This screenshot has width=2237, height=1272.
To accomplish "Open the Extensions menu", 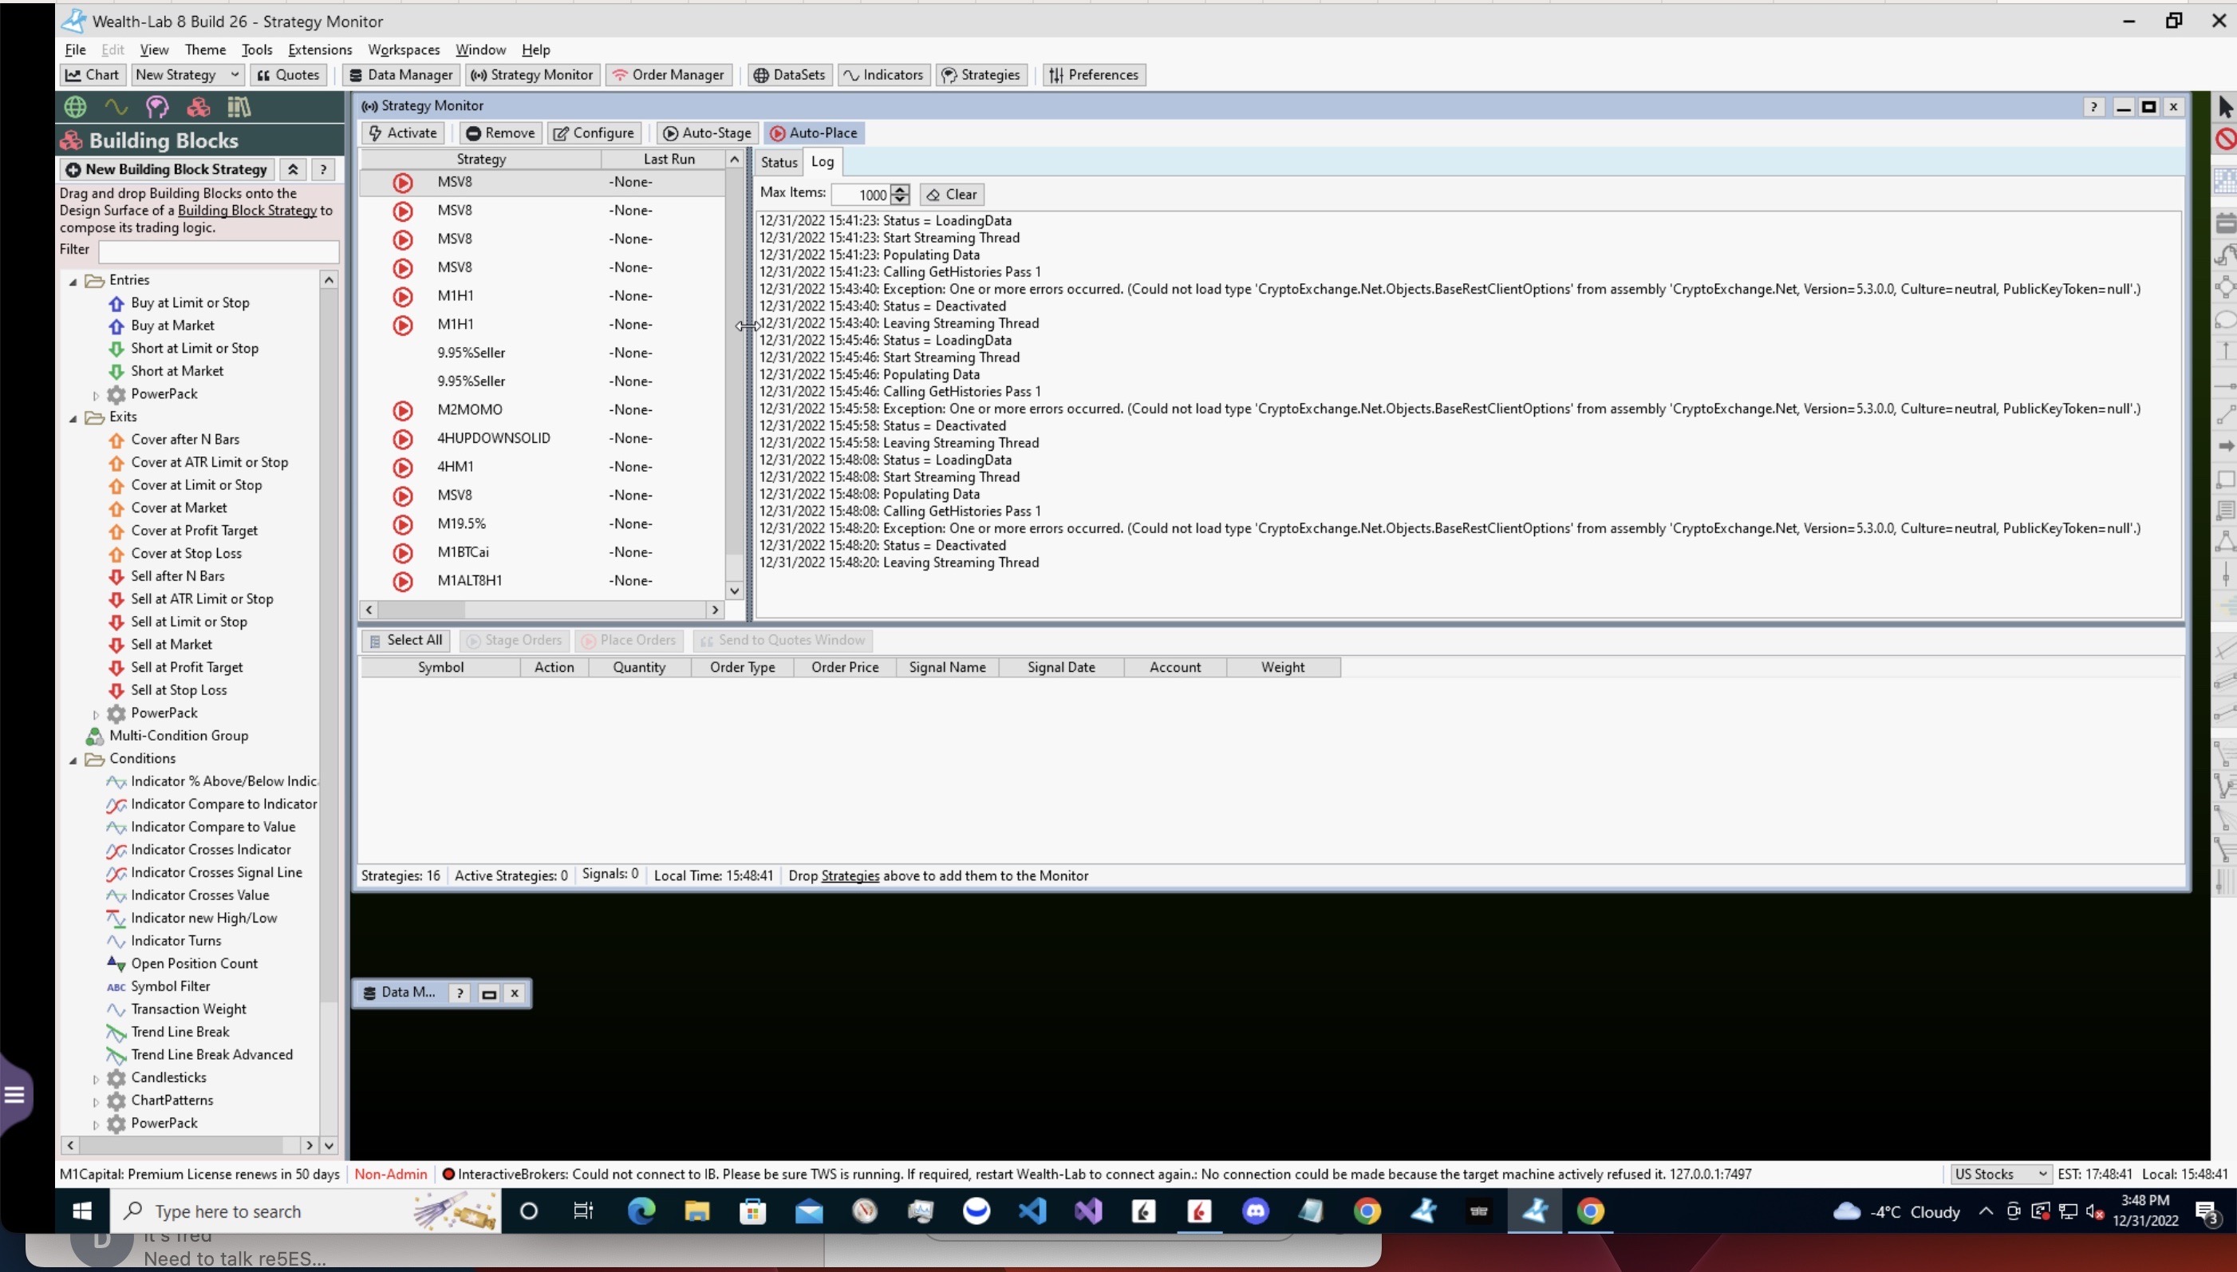I will [320, 49].
